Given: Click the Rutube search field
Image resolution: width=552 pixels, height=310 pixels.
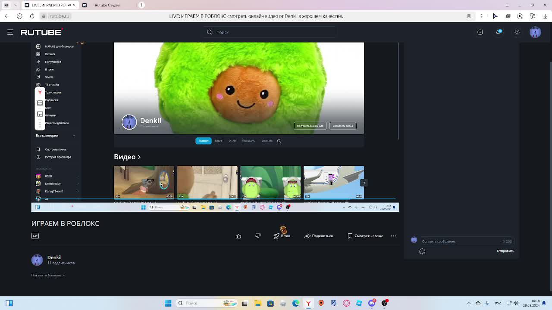Looking at the screenshot, I should 270,32.
